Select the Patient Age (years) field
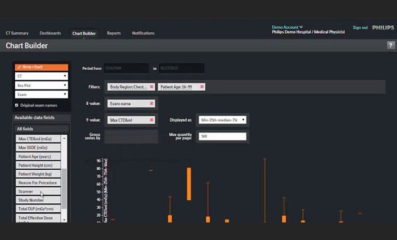 tap(38, 156)
